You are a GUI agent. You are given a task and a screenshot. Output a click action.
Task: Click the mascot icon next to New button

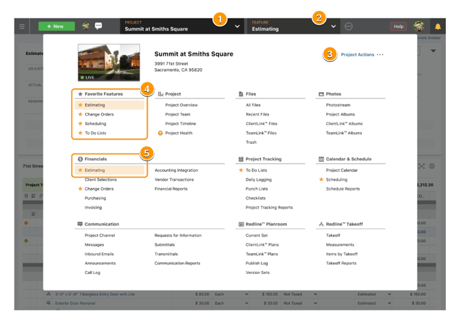(86, 27)
